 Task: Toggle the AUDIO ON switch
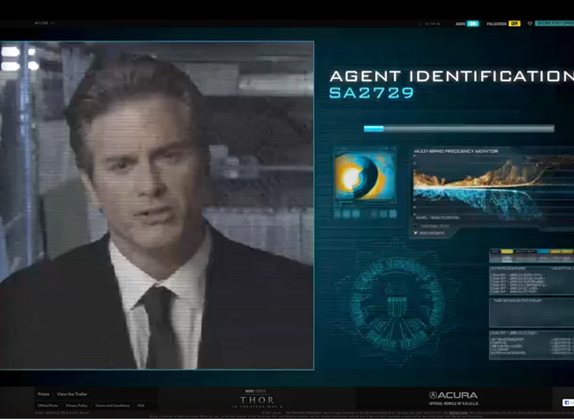pyautogui.click(x=473, y=24)
